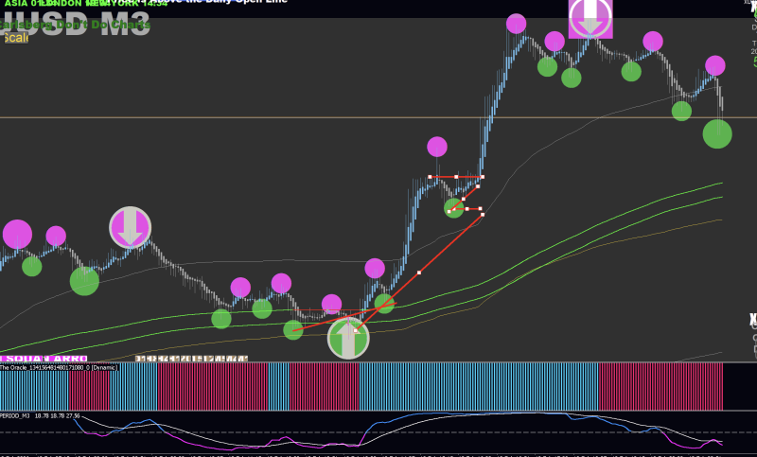Click the yellow Scale label

tap(16, 38)
